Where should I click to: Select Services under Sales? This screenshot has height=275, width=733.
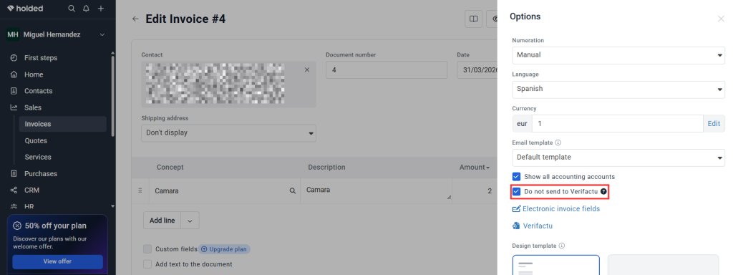(38, 157)
